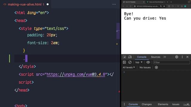Click the HTML file type icon on editor tab
Viewport: 191px width, 107px height.
pos(5,4)
